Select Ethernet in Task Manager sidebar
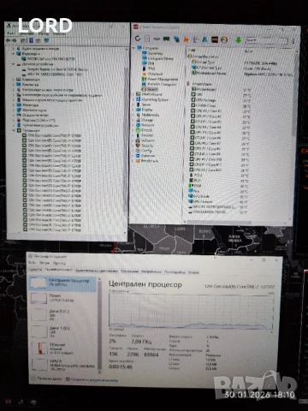This screenshot has width=308, height=411. pos(62,348)
